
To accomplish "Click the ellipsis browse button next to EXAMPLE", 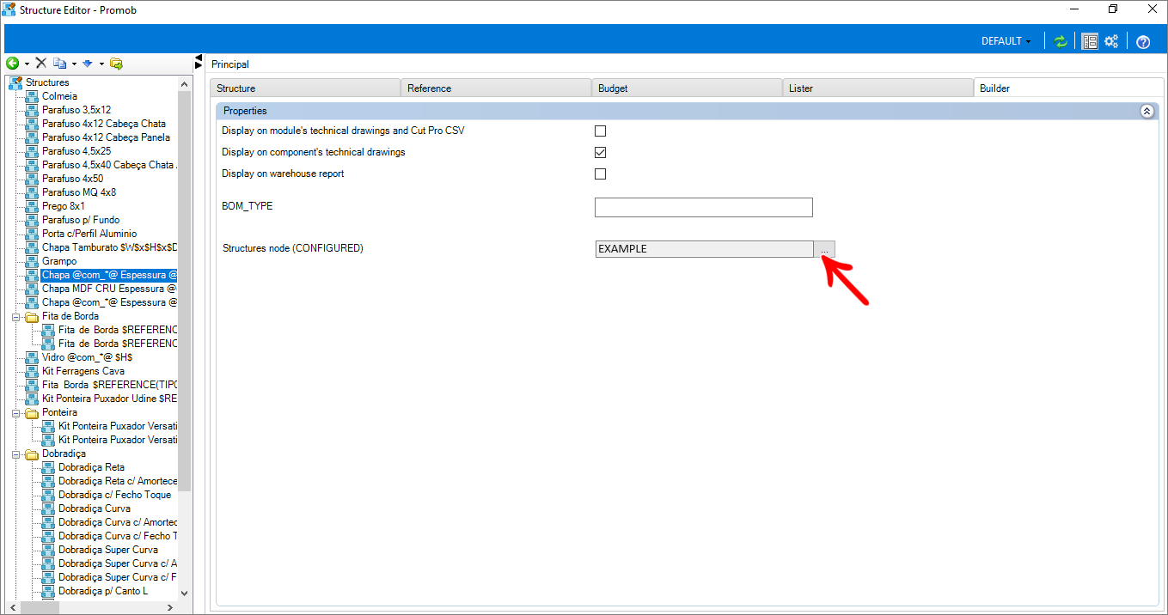I will pos(824,249).
